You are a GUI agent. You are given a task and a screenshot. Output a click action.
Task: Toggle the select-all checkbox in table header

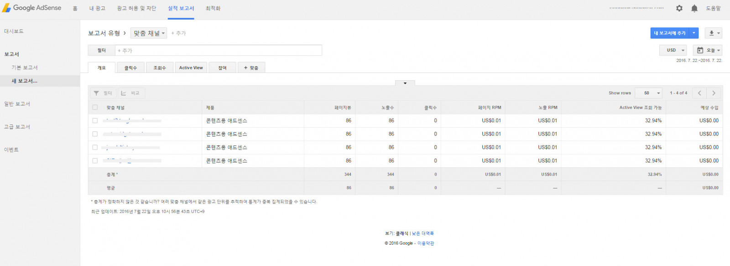tap(95, 107)
